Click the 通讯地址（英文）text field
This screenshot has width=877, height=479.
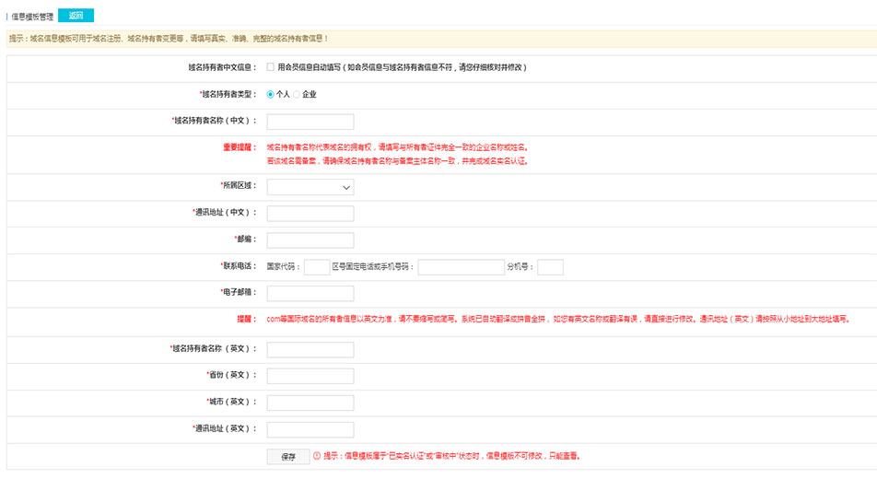310,429
